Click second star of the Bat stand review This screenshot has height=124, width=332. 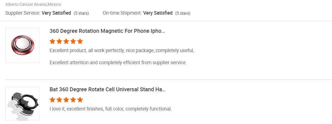59,100
